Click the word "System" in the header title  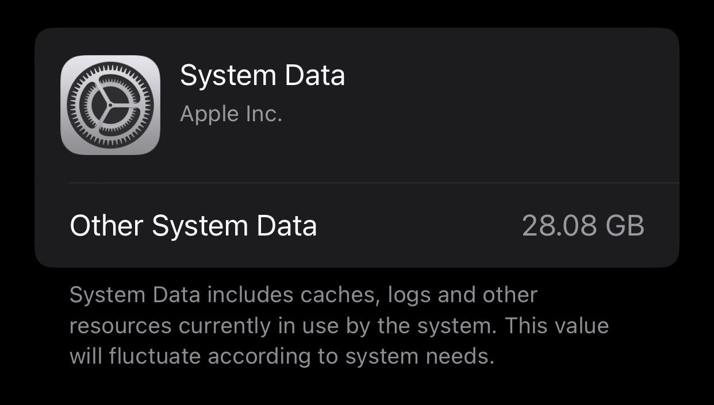click(x=228, y=76)
